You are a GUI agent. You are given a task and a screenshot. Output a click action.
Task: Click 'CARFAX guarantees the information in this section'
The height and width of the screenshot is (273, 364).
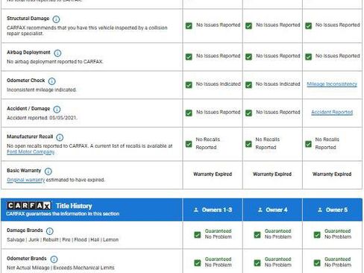click(x=63, y=213)
